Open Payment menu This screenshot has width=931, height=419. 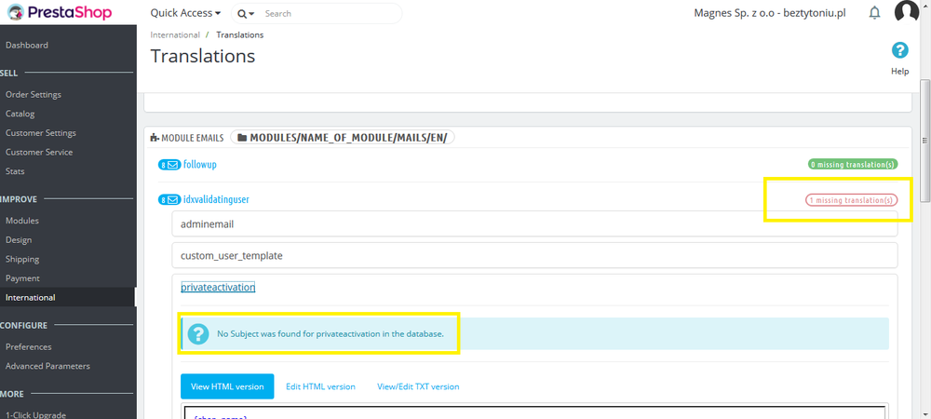tap(22, 277)
